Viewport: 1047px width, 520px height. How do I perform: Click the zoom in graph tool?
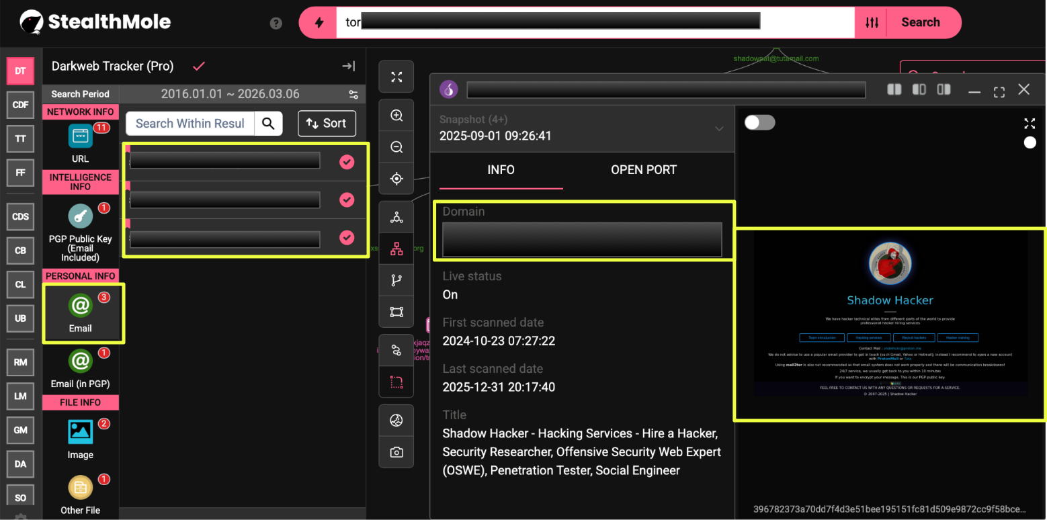point(396,116)
